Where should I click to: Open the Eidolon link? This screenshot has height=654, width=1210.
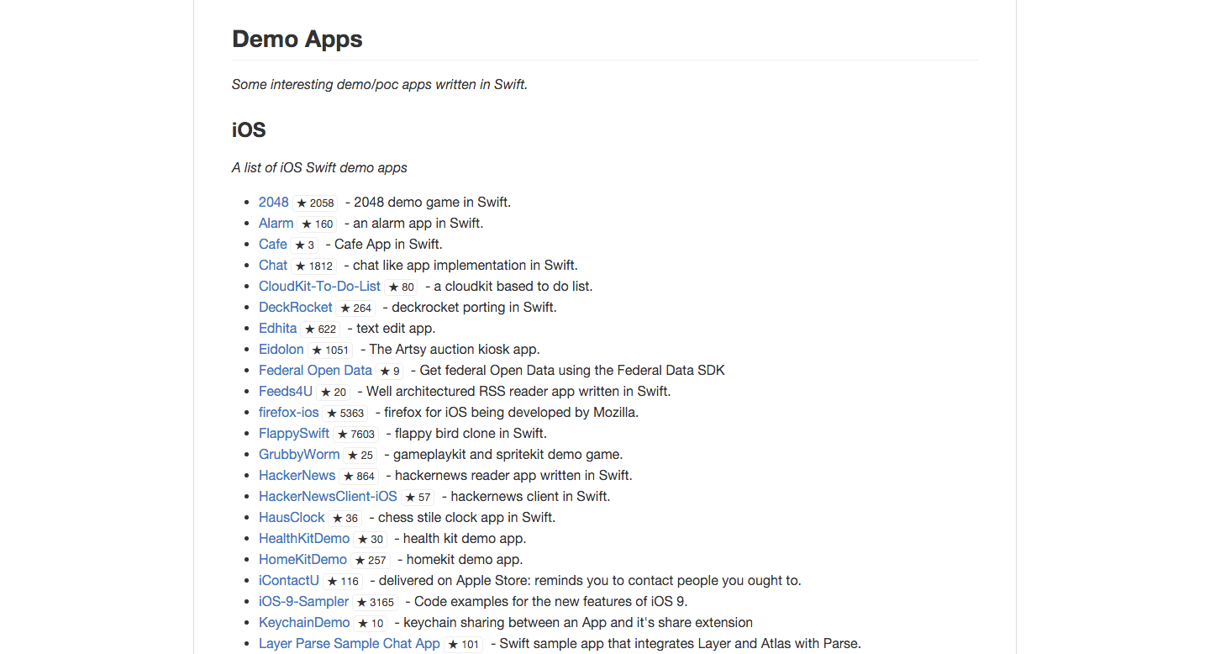281,349
